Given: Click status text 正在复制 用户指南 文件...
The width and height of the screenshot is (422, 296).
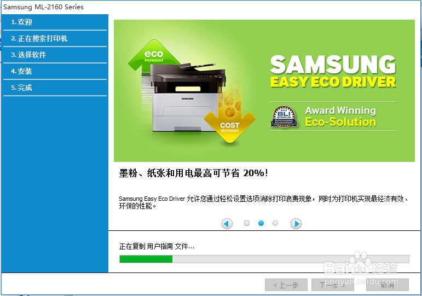Looking at the screenshot, I should click(x=157, y=246).
